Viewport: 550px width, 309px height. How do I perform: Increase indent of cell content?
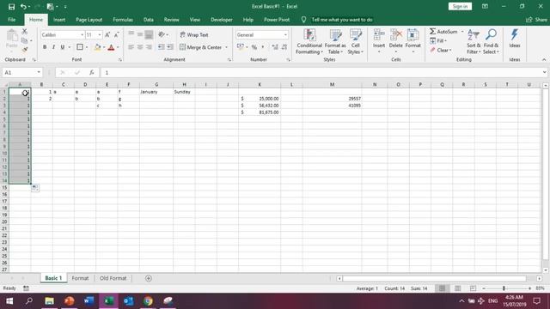point(170,47)
